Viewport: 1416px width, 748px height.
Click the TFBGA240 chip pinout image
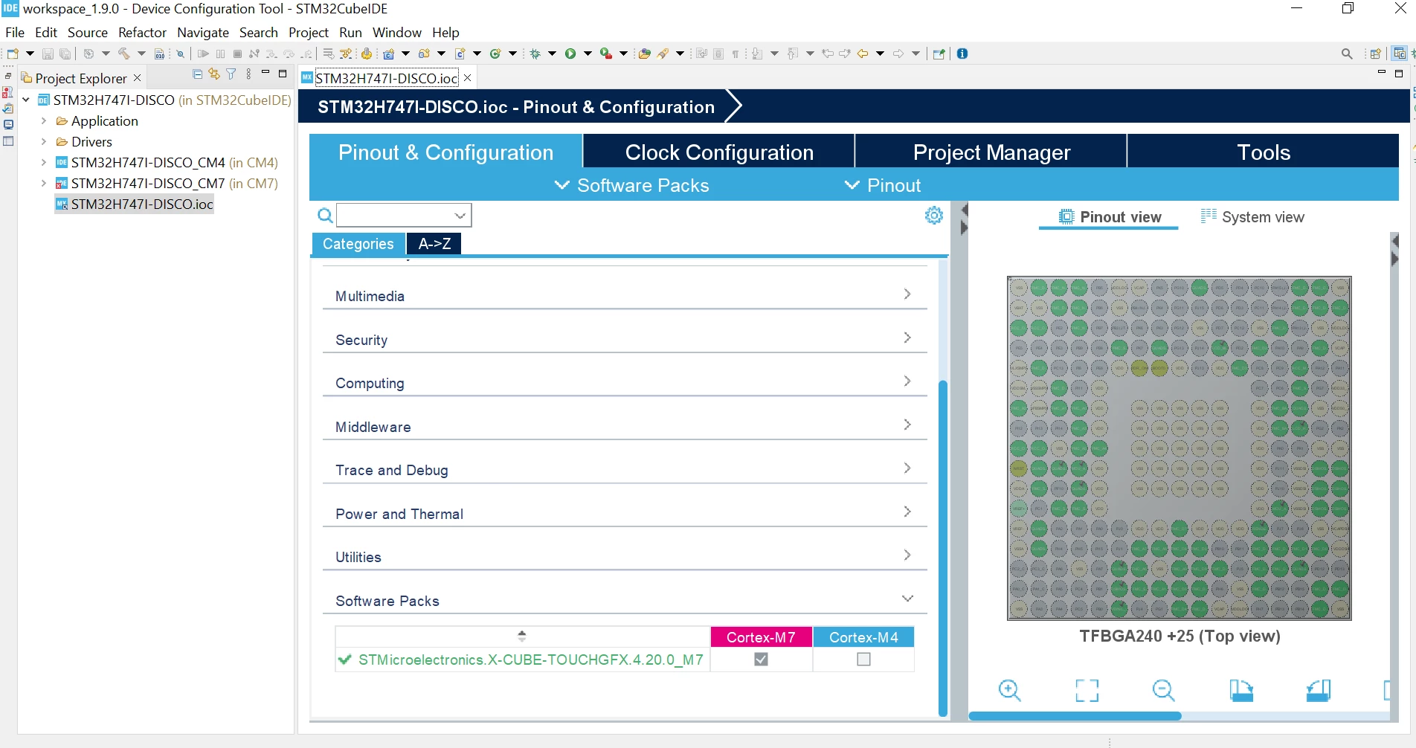point(1179,448)
